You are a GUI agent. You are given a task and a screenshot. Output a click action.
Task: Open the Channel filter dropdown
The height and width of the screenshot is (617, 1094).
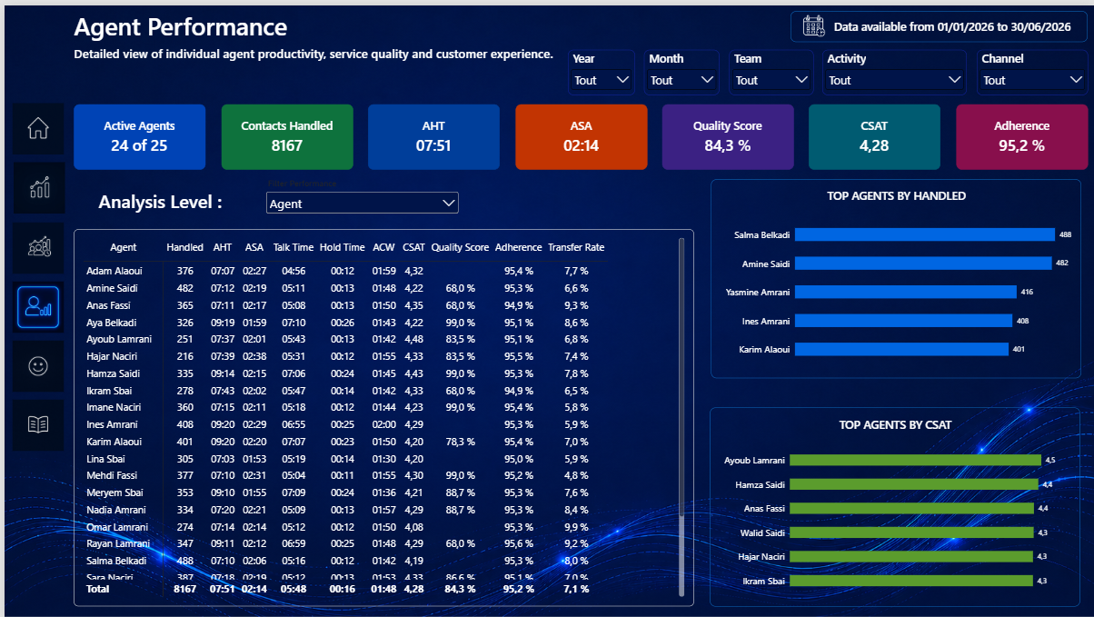coord(1033,80)
